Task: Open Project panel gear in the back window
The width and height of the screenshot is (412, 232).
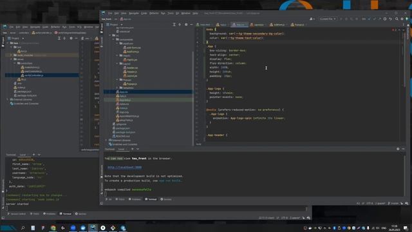Action: (x=71, y=38)
